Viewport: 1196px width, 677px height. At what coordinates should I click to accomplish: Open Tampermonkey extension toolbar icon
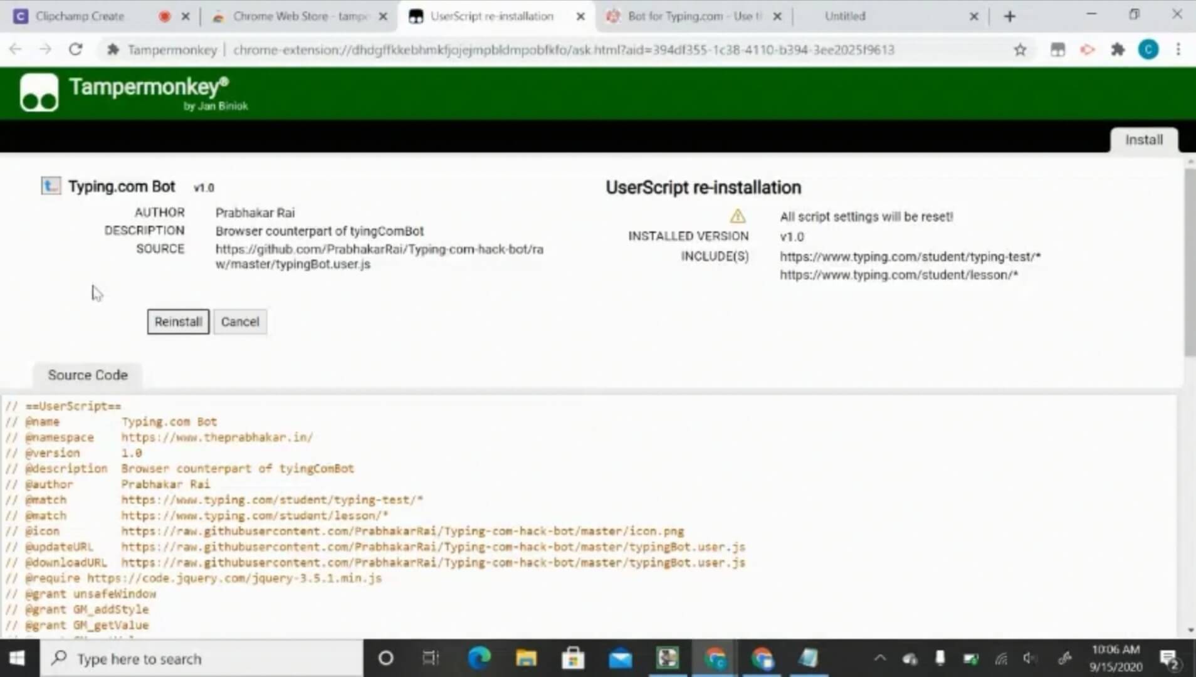(1057, 50)
